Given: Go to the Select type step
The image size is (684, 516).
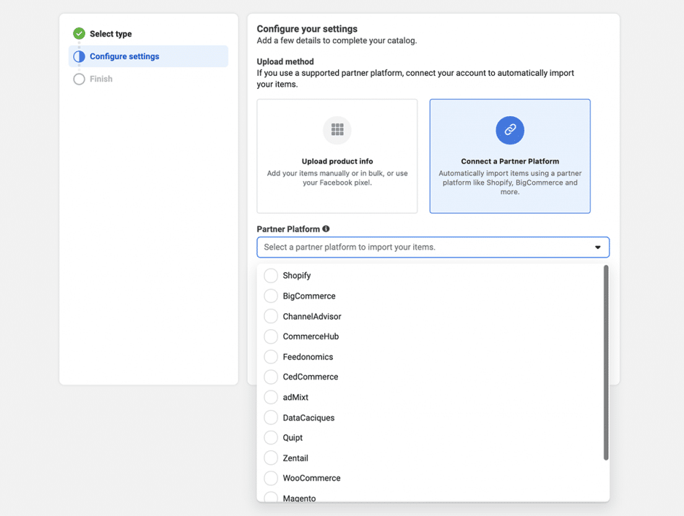Looking at the screenshot, I should [x=111, y=34].
